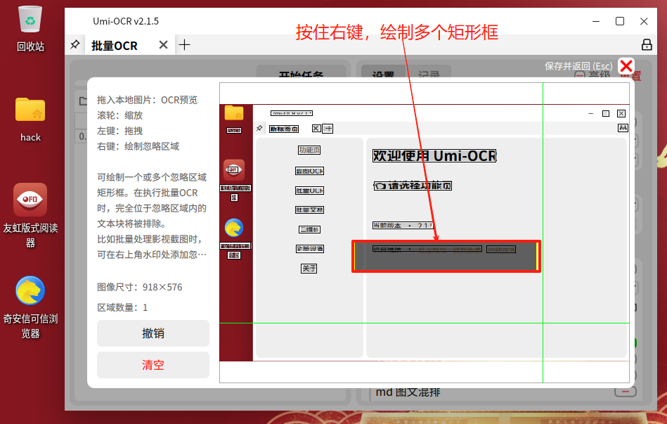Click the 滚轮: 缩放 hint text
667x424 pixels.
coord(120,115)
